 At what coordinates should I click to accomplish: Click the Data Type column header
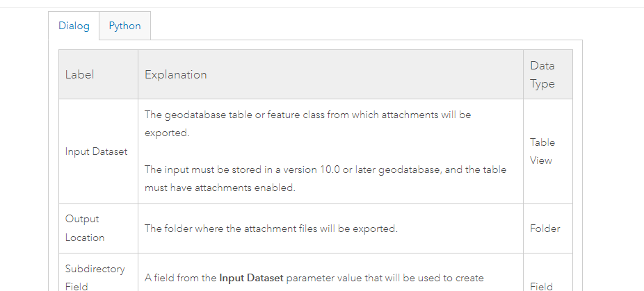click(542, 74)
